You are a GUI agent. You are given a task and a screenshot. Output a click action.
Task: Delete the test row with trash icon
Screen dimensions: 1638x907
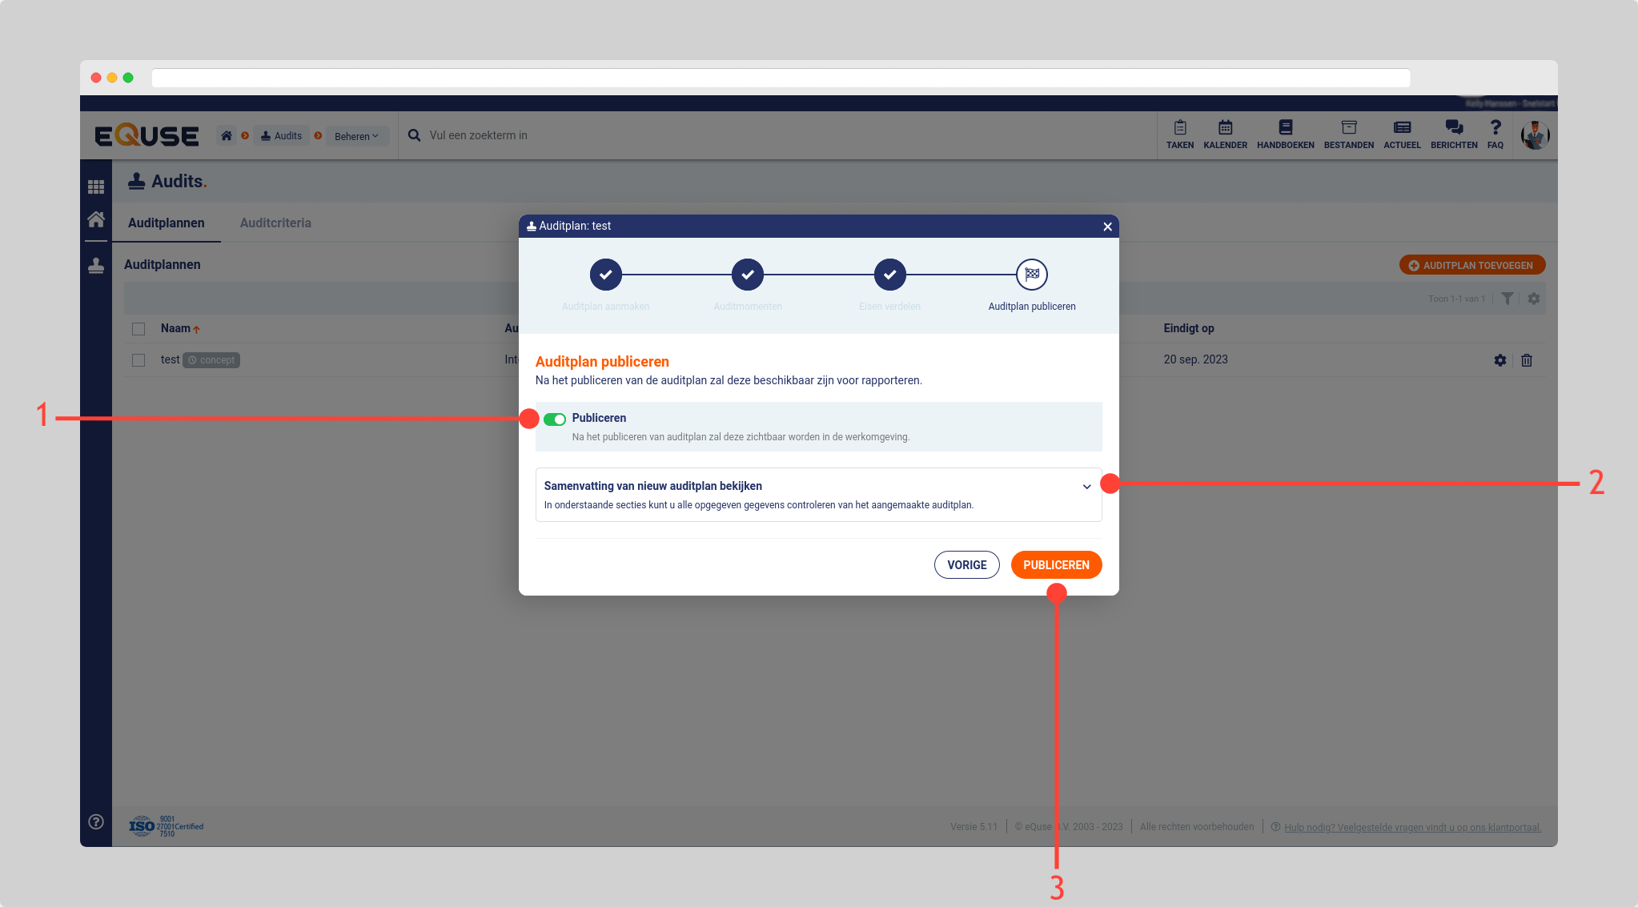[1526, 360]
